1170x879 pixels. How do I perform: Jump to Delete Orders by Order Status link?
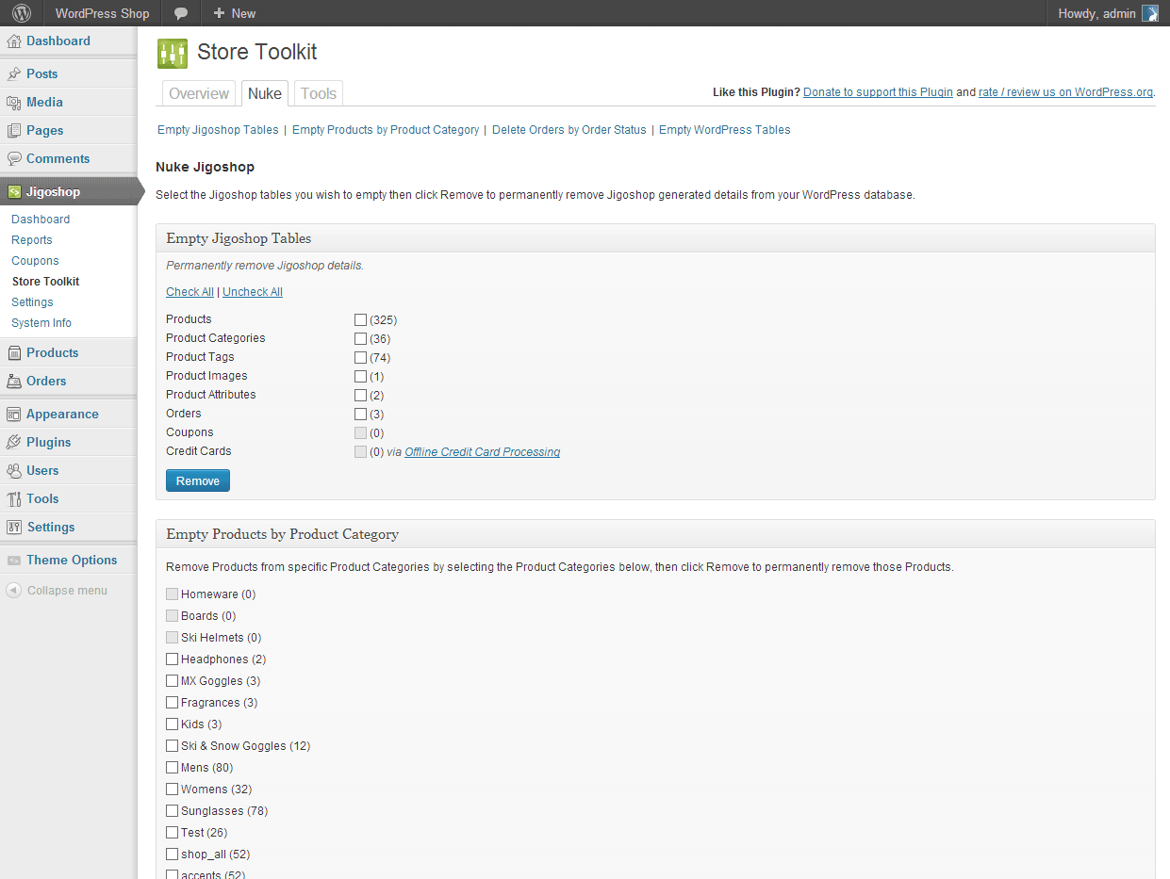click(569, 130)
